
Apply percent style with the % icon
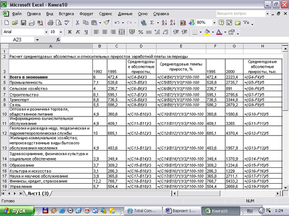(141, 32)
